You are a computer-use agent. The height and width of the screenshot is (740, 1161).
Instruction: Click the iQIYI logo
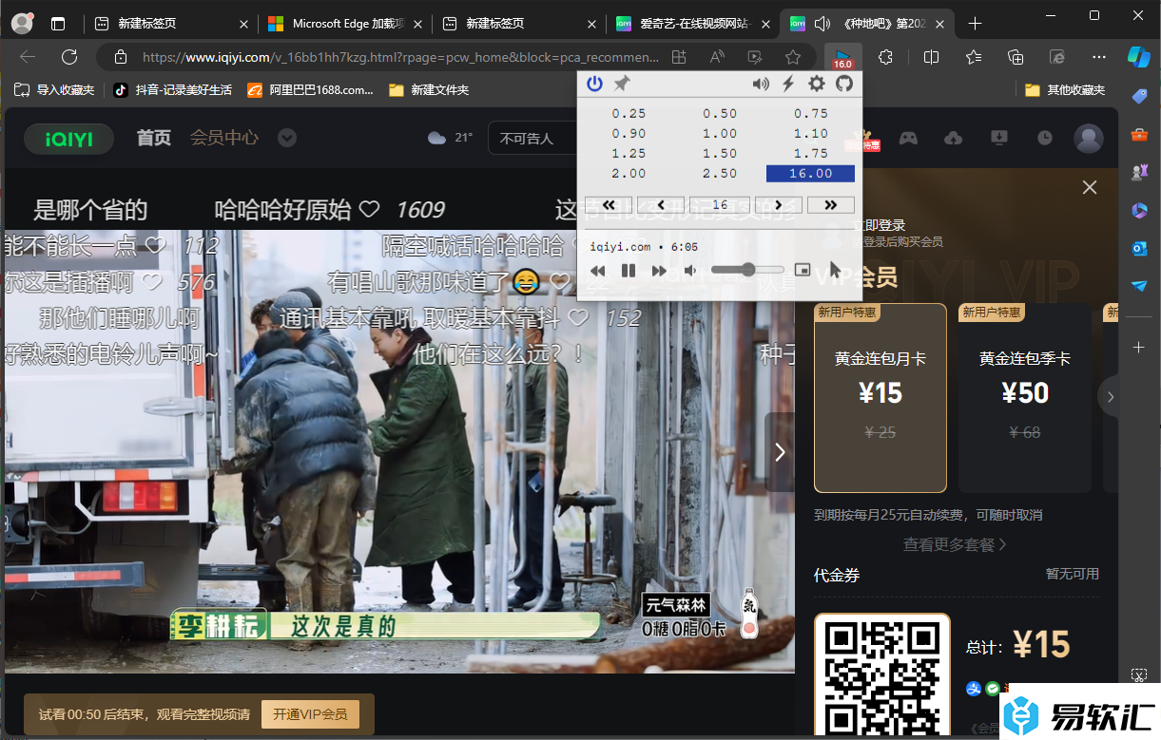pos(68,139)
